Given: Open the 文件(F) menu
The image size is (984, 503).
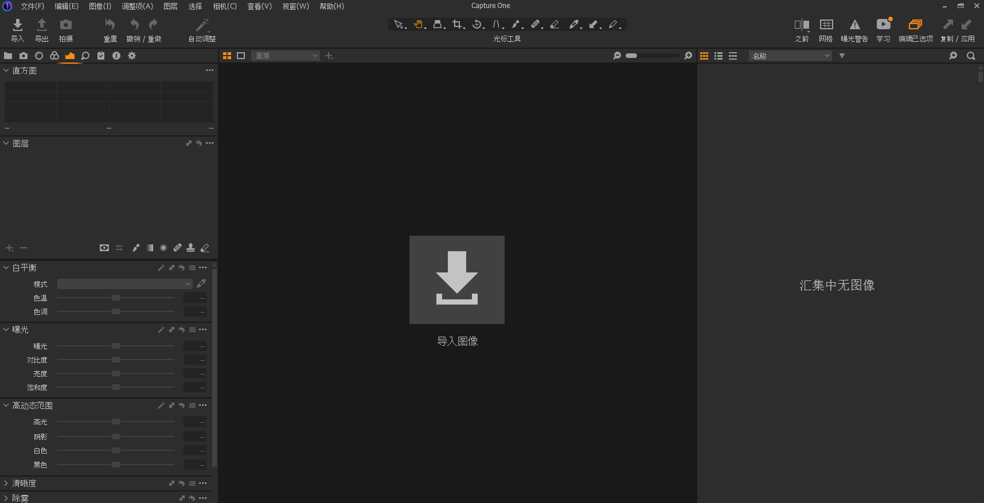Looking at the screenshot, I should pyautogui.click(x=32, y=6).
